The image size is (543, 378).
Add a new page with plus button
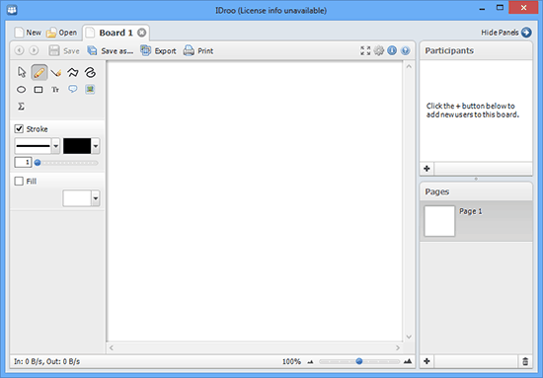[427, 361]
